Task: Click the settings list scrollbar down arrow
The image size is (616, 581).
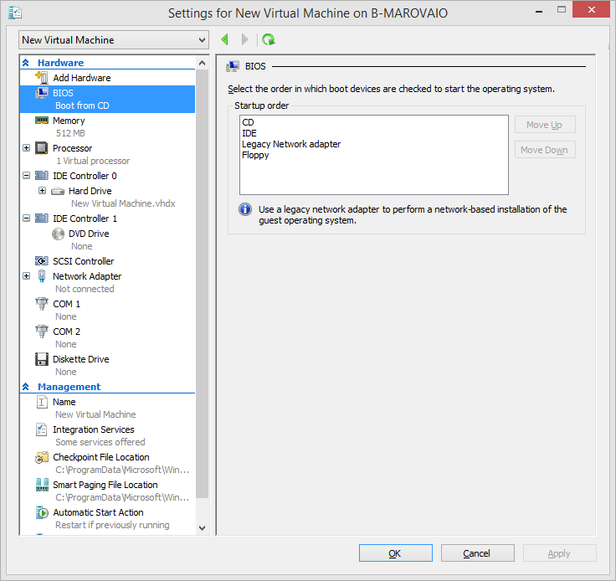Action: 201,527
